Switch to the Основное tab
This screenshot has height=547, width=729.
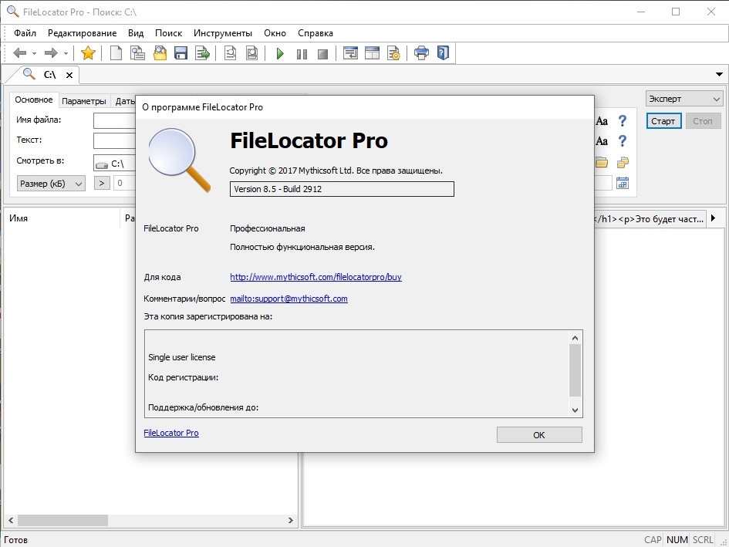(34, 100)
